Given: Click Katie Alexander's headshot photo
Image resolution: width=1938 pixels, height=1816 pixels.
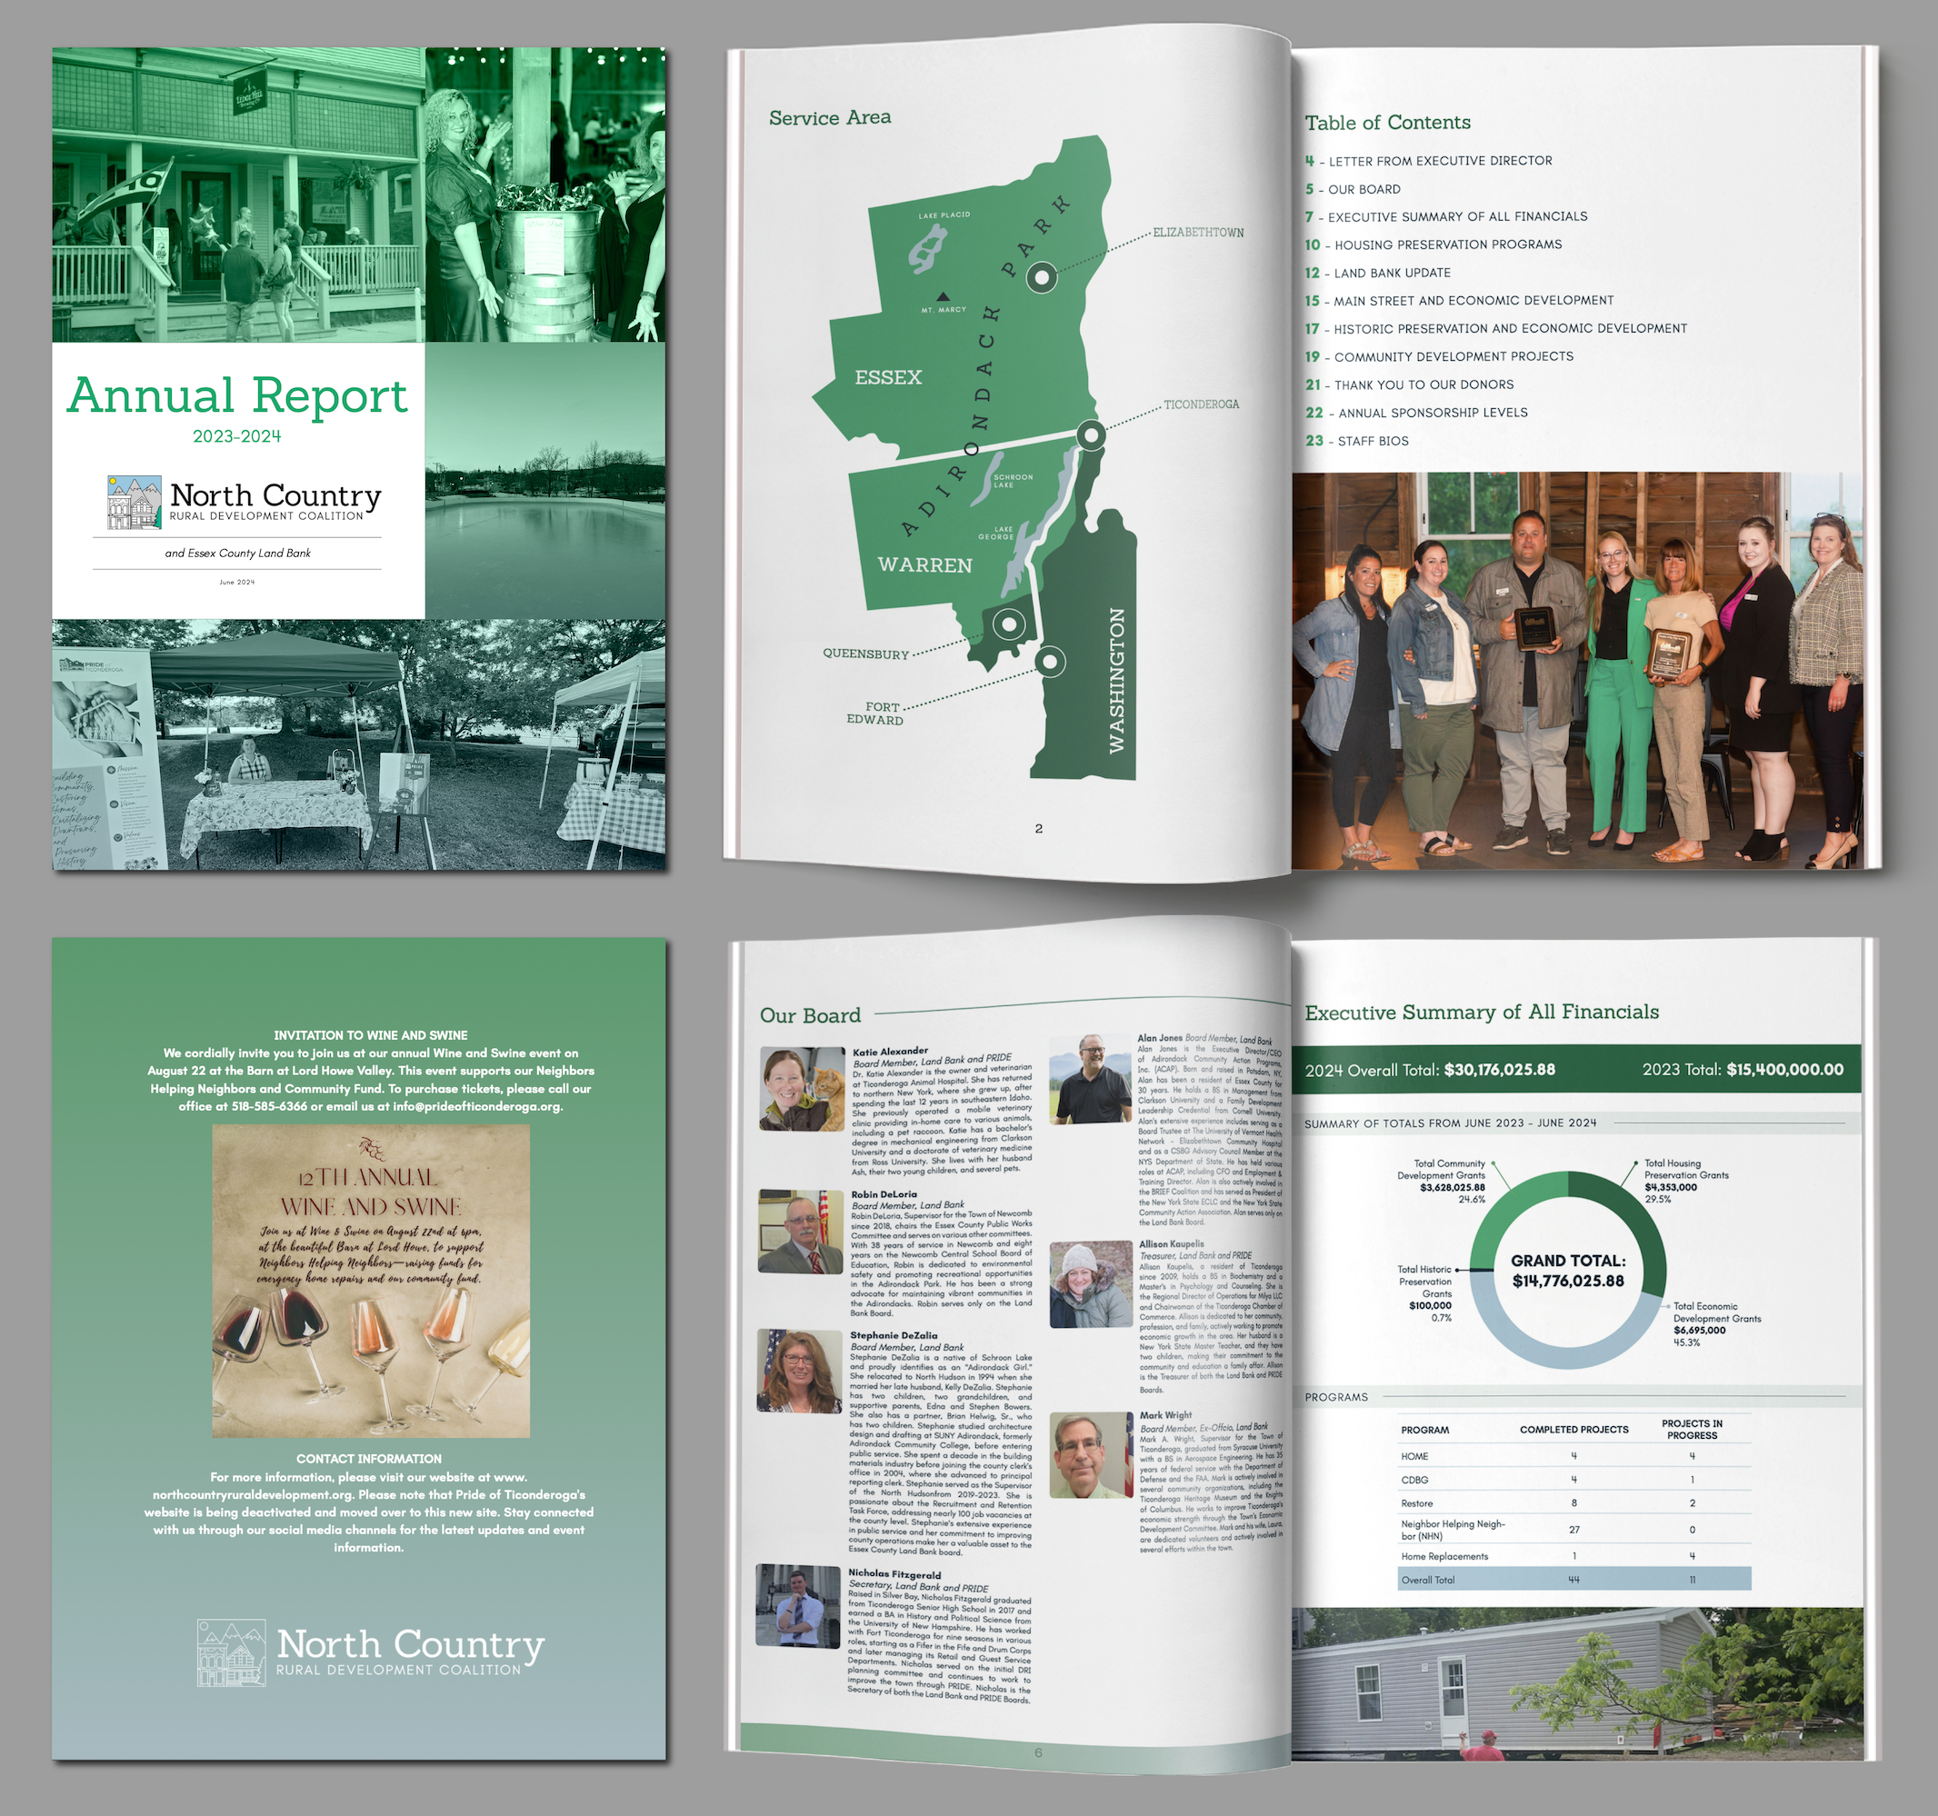Looking at the screenshot, I should (803, 1088).
